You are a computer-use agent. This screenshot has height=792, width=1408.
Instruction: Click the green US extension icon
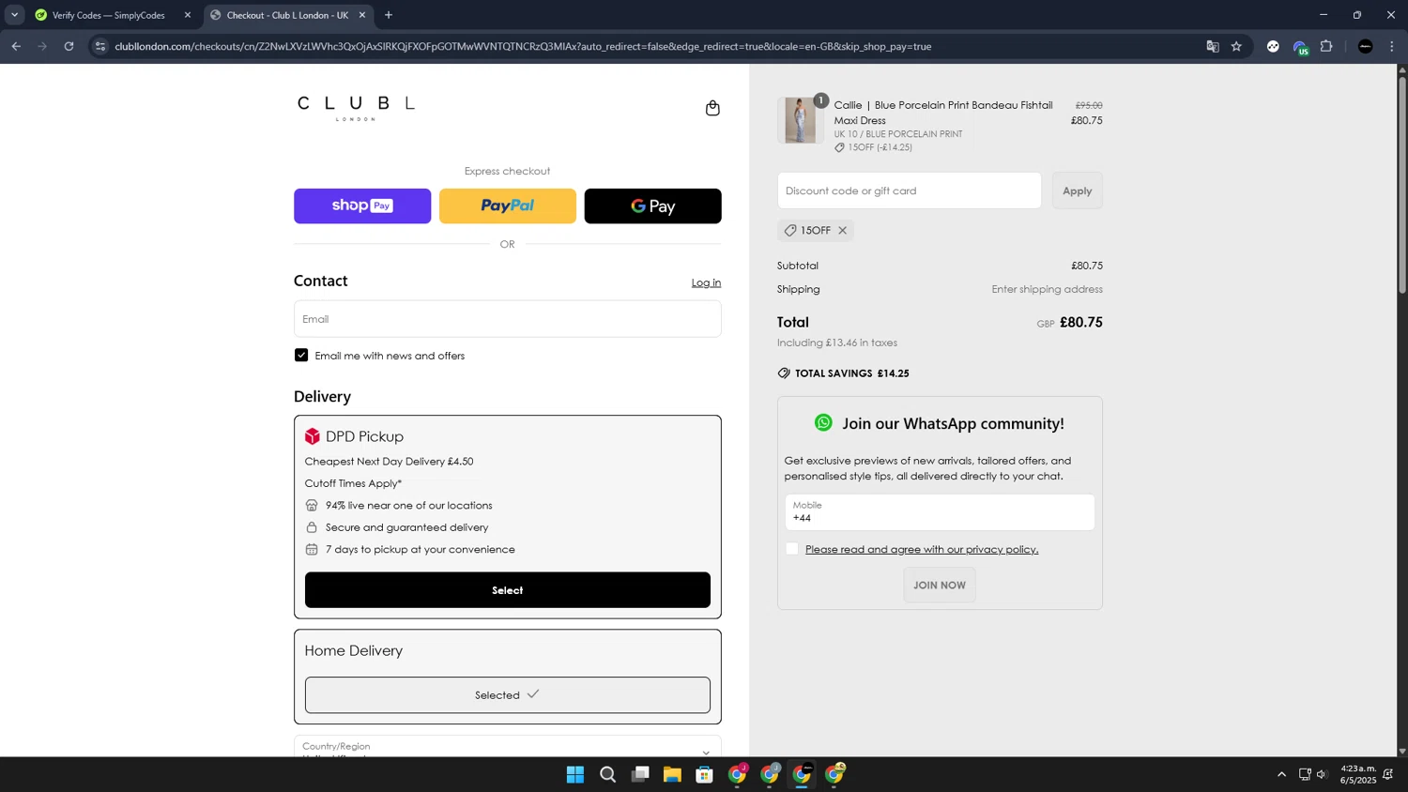pos(1300,47)
